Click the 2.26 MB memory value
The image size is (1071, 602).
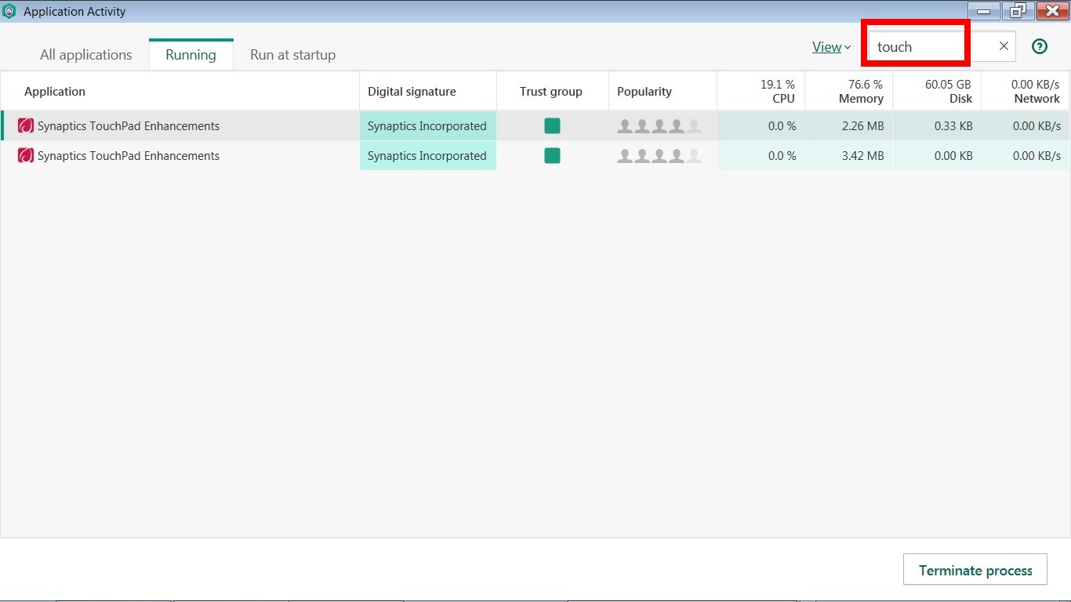coord(862,125)
